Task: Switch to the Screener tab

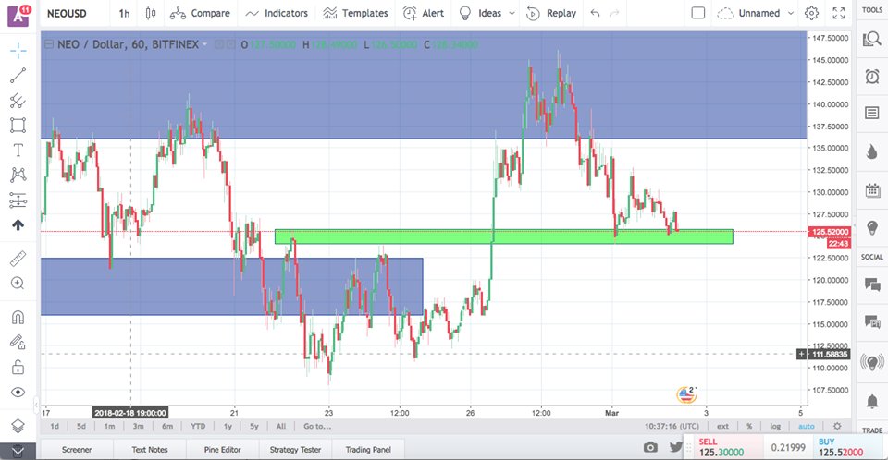Action: [x=77, y=449]
